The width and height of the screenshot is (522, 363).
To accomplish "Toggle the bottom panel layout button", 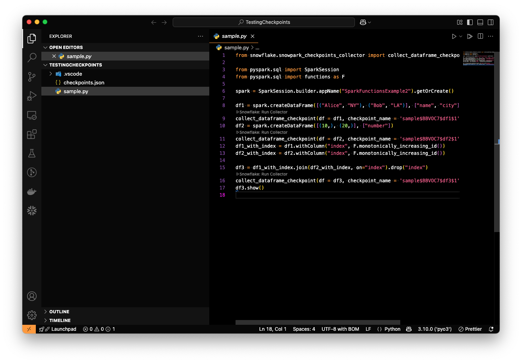I will coord(480,22).
